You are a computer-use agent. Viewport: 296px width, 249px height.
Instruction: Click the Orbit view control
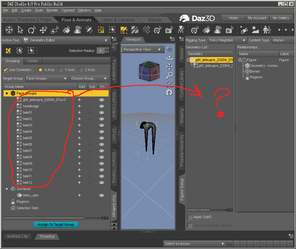point(169,58)
